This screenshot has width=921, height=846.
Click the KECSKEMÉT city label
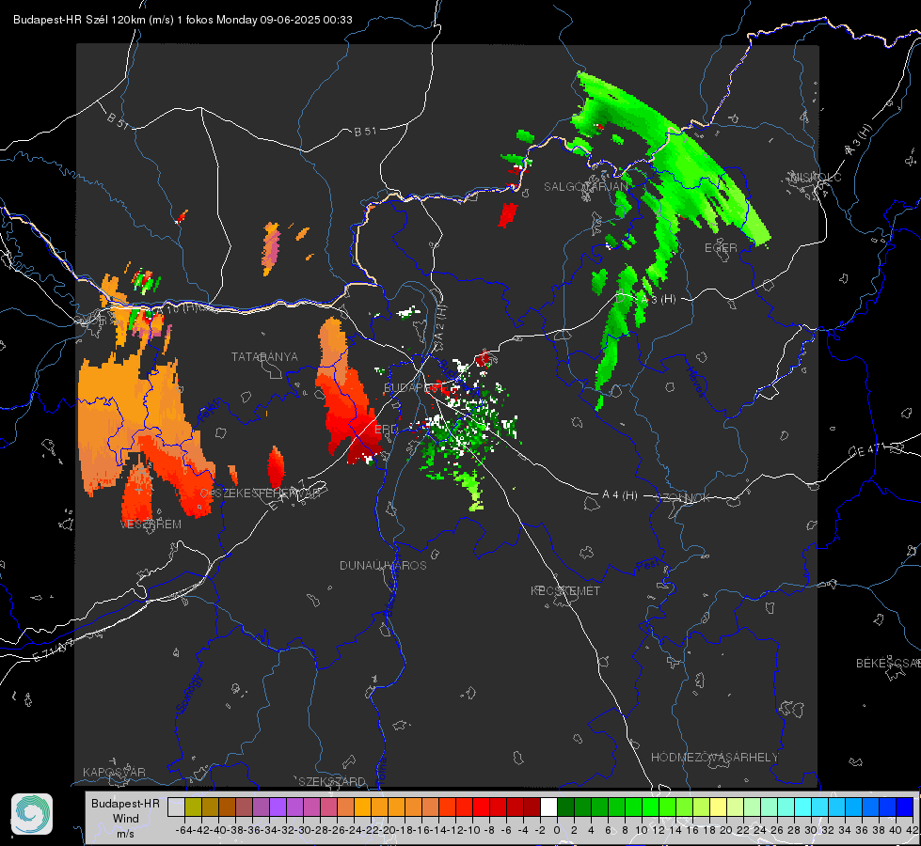565,590
